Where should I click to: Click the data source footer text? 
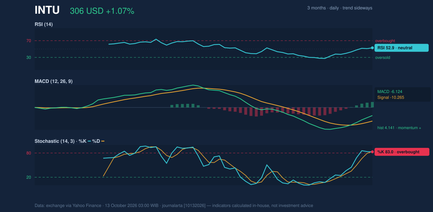(174, 206)
